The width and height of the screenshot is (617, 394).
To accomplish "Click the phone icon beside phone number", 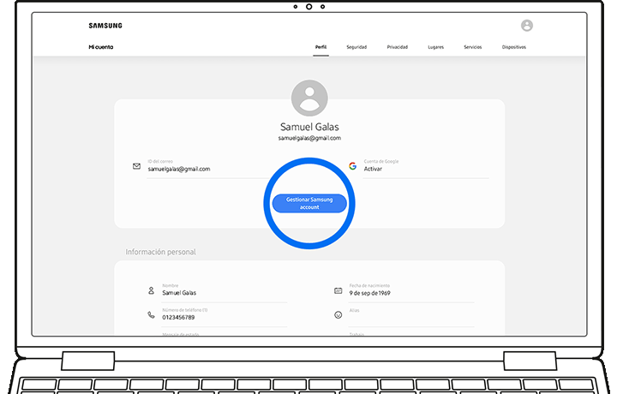I will [x=151, y=314].
